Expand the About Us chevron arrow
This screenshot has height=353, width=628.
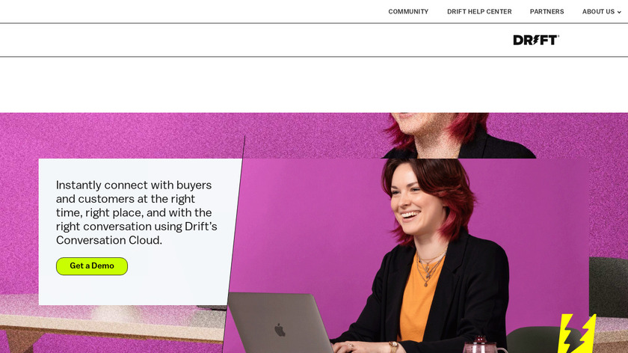[x=619, y=13]
